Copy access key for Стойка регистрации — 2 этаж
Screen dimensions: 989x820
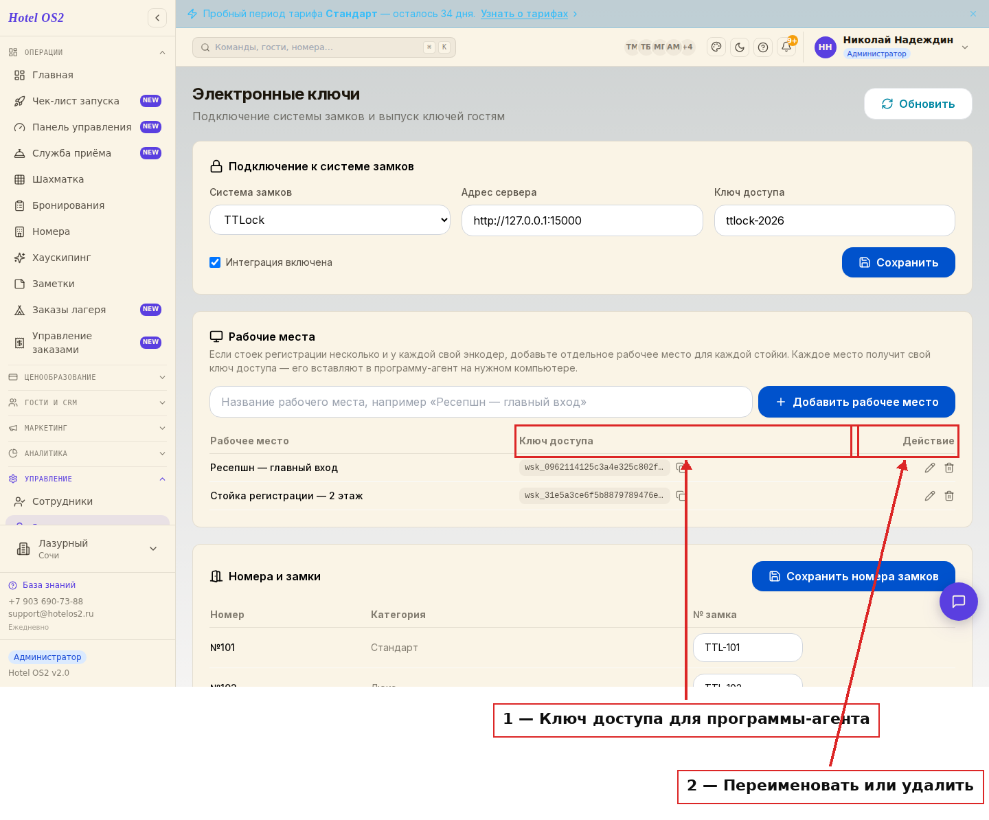[681, 496]
